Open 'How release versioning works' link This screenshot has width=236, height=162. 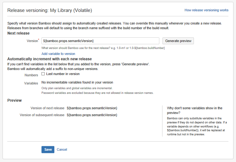point(206,10)
